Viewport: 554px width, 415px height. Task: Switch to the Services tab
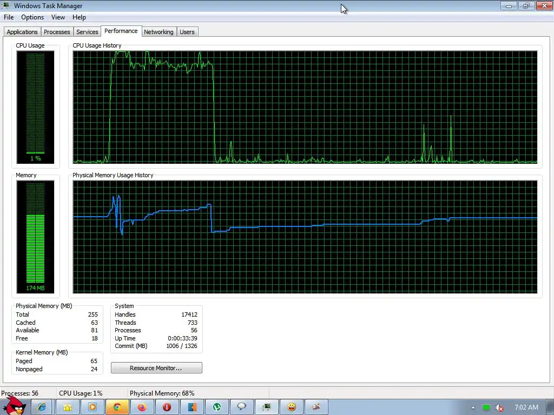click(x=87, y=32)
